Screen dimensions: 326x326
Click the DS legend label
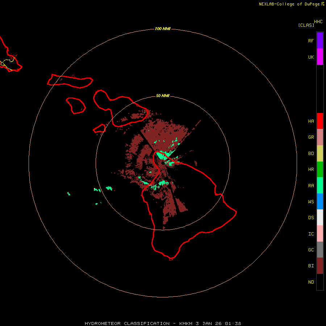(x=311, y=218)
